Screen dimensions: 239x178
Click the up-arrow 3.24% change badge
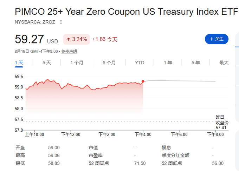pos(77,39)
